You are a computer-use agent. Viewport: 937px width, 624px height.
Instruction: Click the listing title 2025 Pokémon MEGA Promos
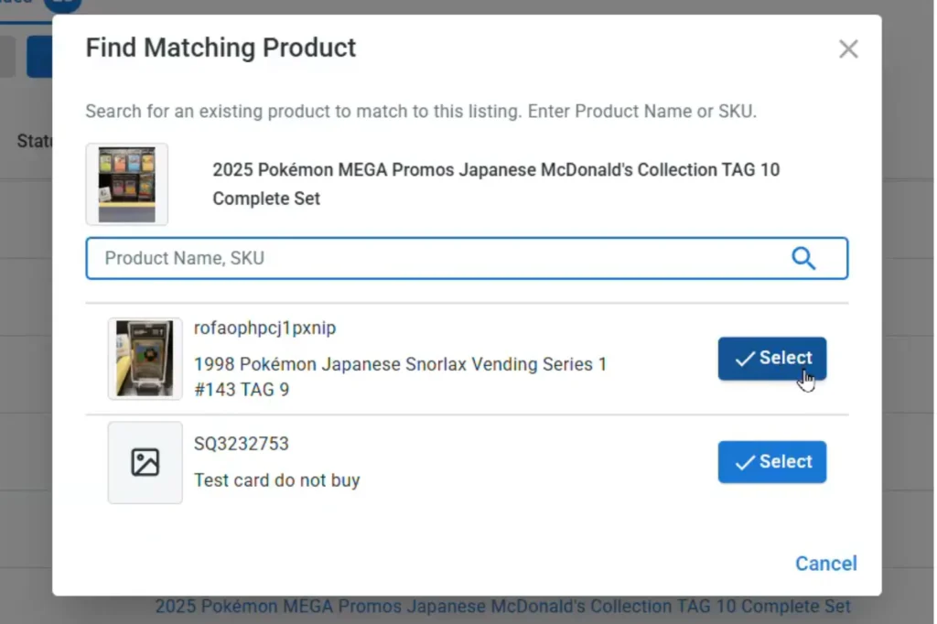click(496, 184)
